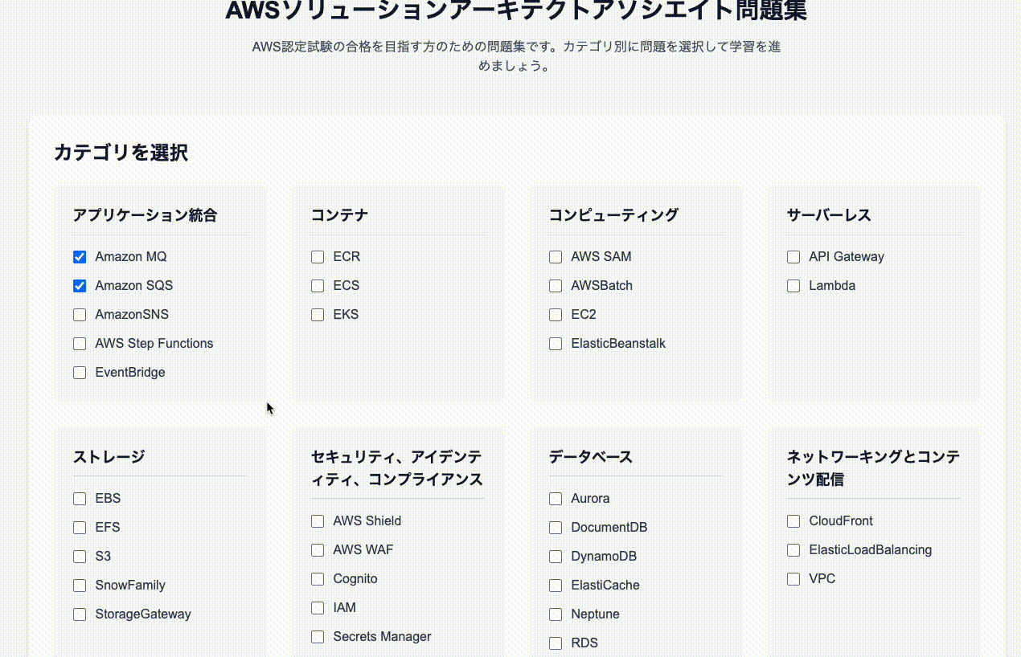Enable the EKS checkbox
Image resolution: width=1021 pixels, height=657 pixels.
point(318,315)
